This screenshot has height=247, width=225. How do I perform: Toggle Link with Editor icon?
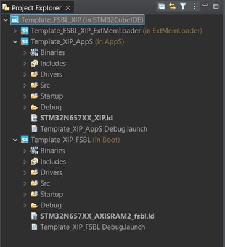point(172,6)
